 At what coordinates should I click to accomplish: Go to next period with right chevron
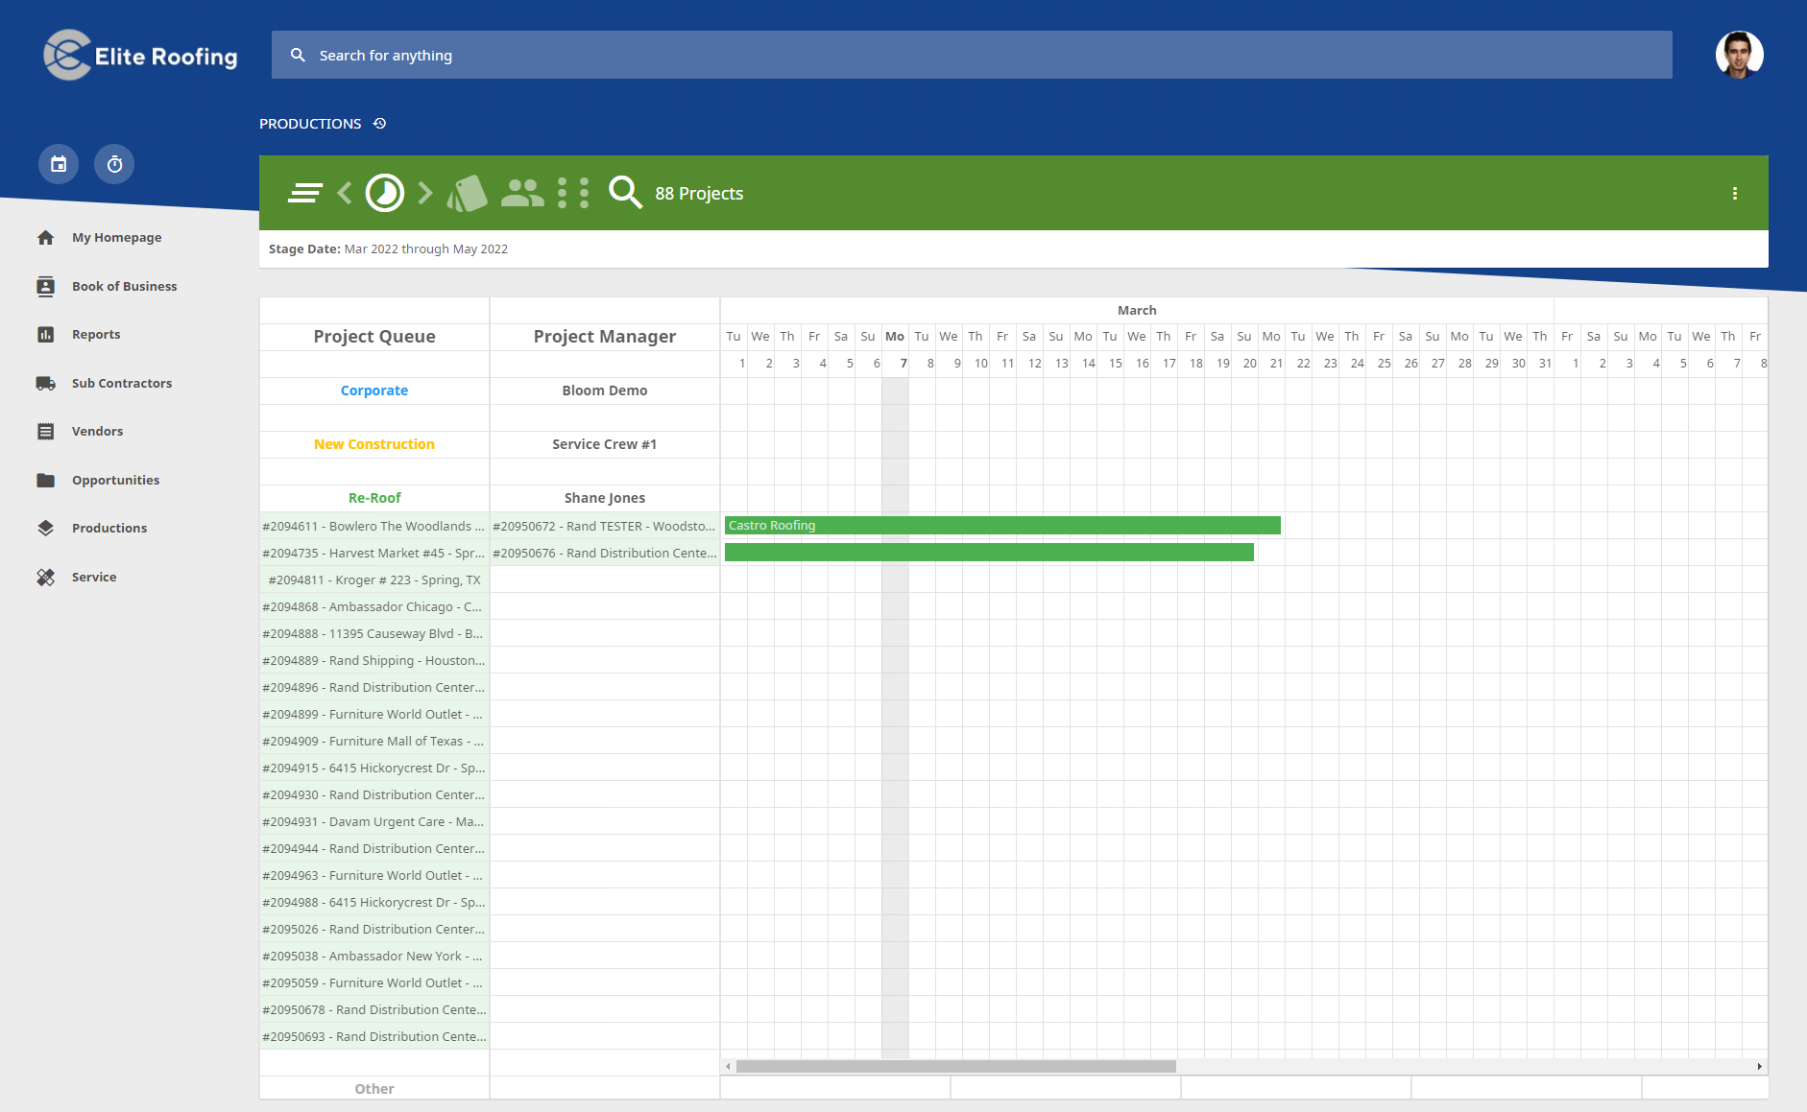(x=425, y=193)
